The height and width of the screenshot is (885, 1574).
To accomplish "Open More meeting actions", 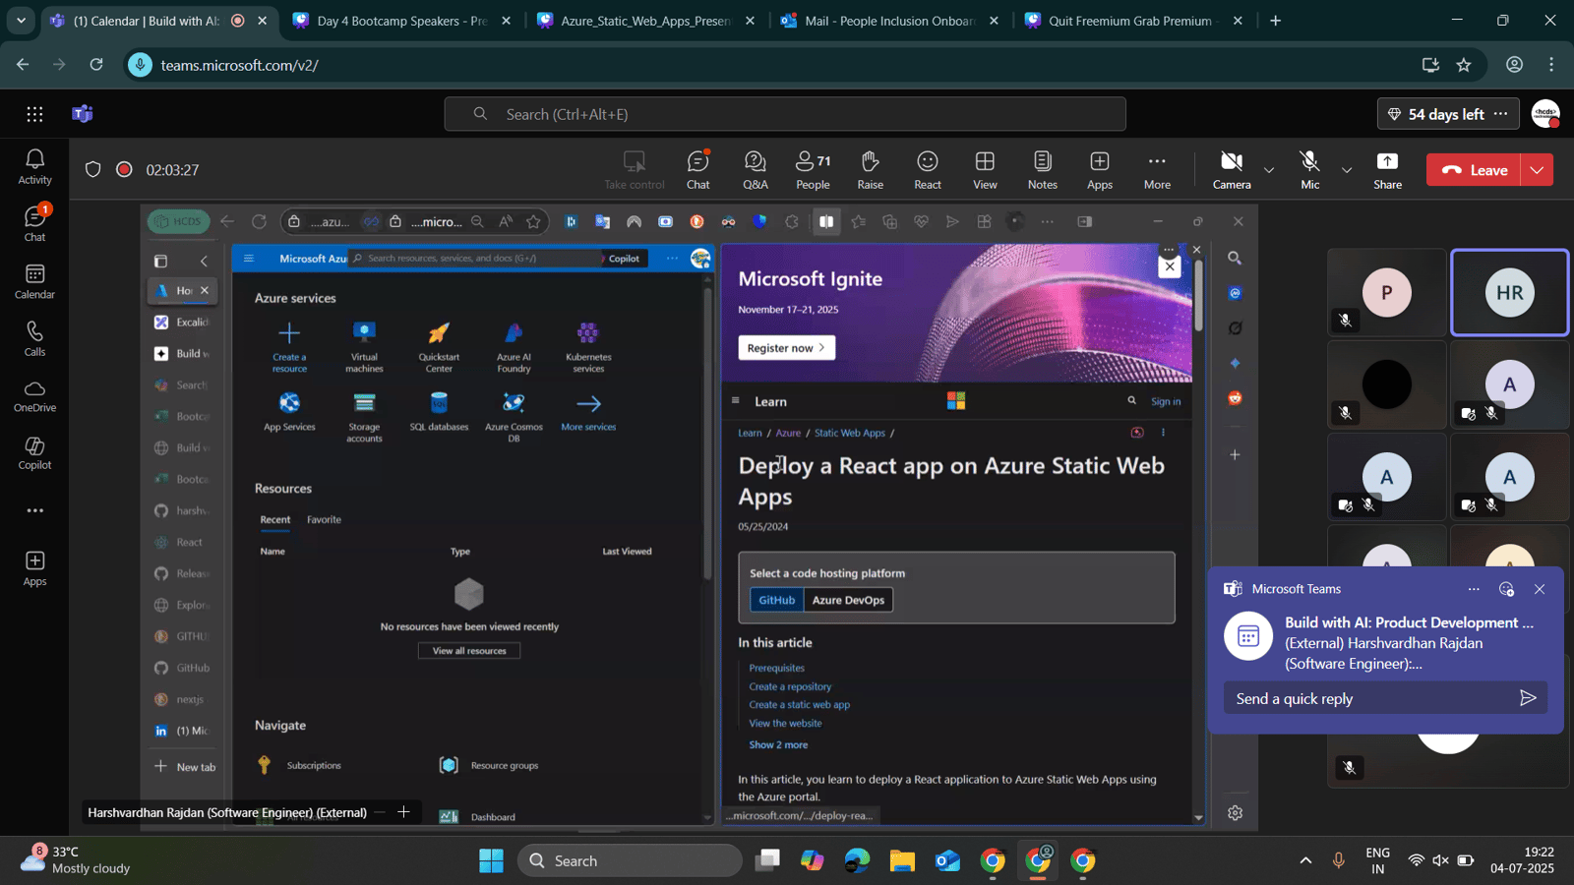I will pyautogui.click(x=1157, y=170).
